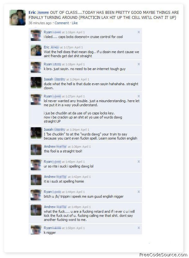Remove Ryan's 1:50pm comment with X
This screenshot has height=258, width=189.
(x=139, y=228)
